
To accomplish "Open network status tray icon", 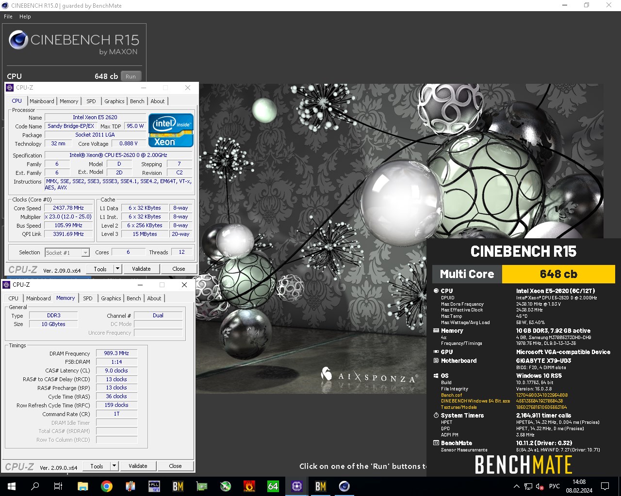I will 528,486.
